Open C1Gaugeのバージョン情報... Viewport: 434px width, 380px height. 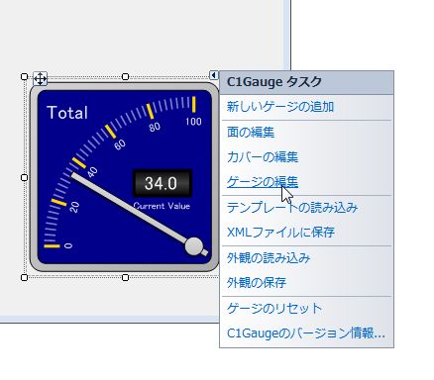click(306, 333)
